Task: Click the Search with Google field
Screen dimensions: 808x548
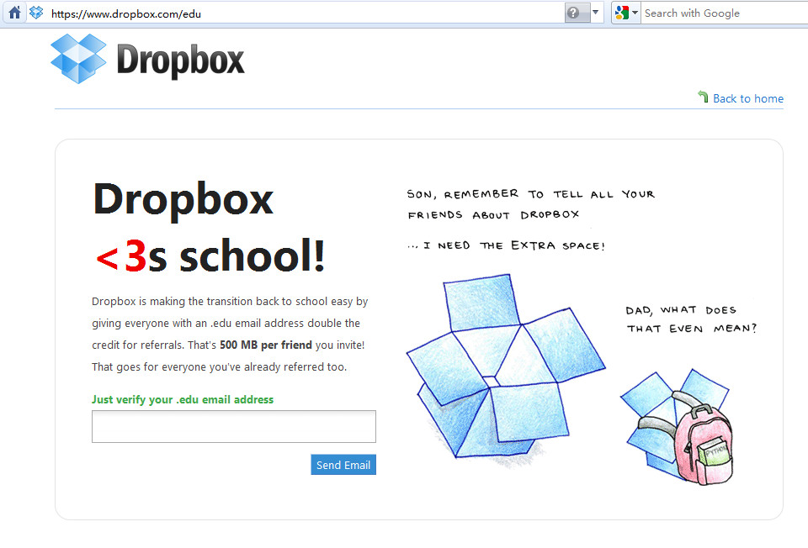Action: tap(725, 13)
